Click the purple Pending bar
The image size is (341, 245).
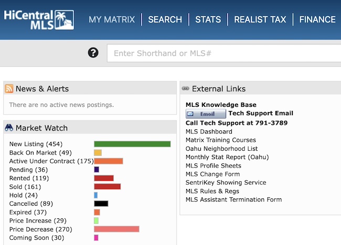97,170
